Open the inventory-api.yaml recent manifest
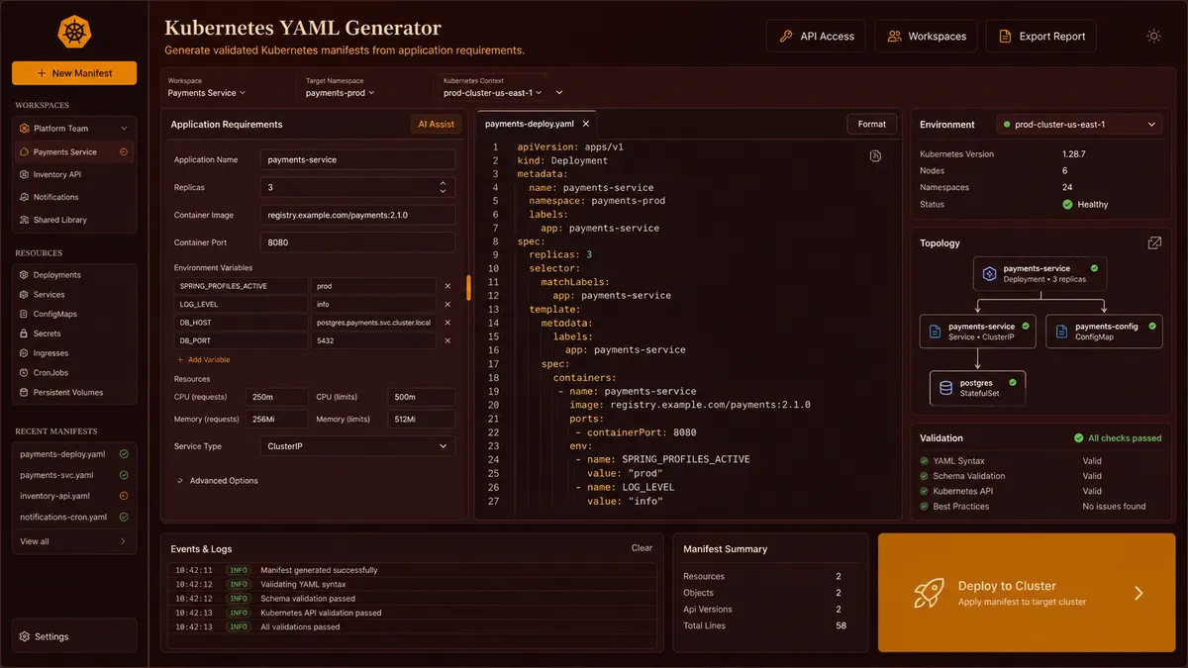 [x=73, y=496]
